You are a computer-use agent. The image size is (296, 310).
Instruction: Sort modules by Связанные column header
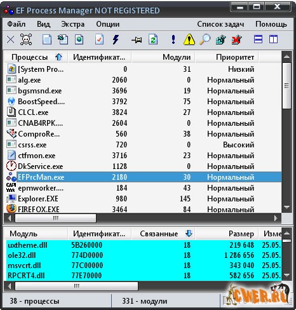[163, 234]
